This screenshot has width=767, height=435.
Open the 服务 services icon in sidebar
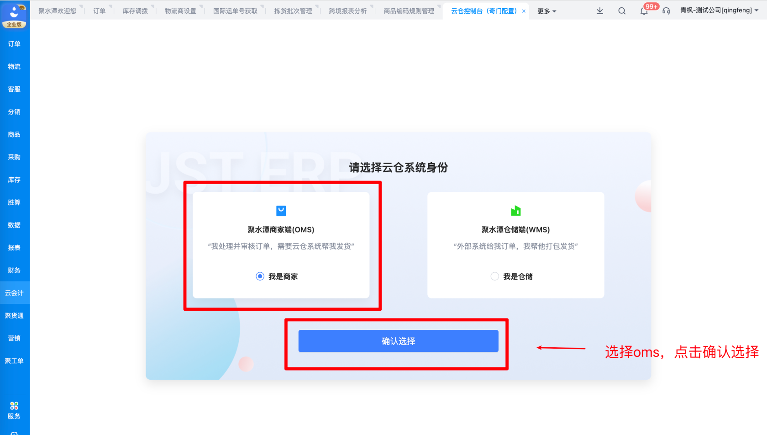14,410
